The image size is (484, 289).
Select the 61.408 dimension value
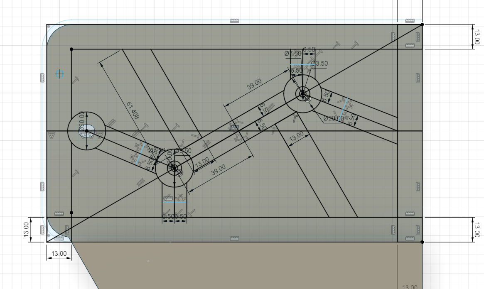pyautogui.click(x=133, y=110)
